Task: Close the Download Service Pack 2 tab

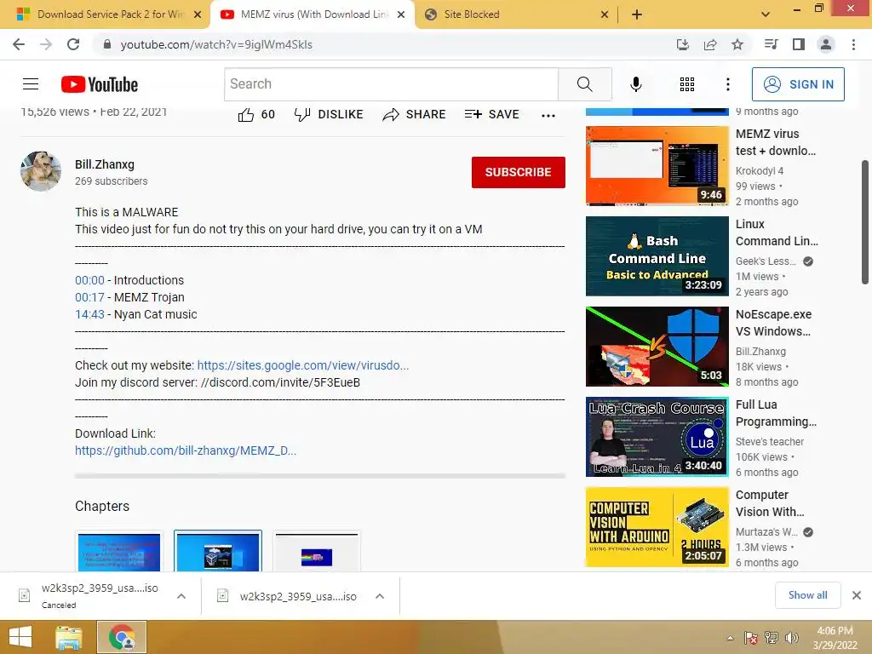Action: 198,14
